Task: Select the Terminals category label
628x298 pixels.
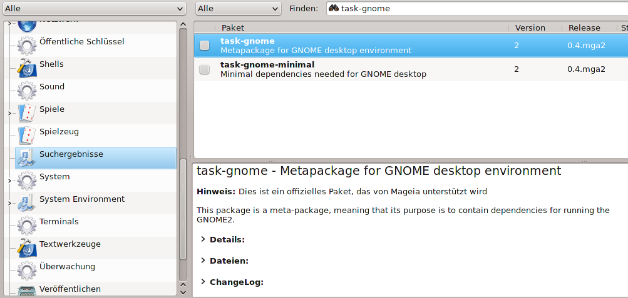Action: coord(59,221)
